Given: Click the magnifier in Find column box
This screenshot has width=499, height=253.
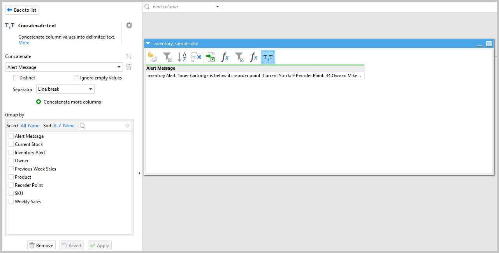Looking at the screenshot, I should point(147,7).
